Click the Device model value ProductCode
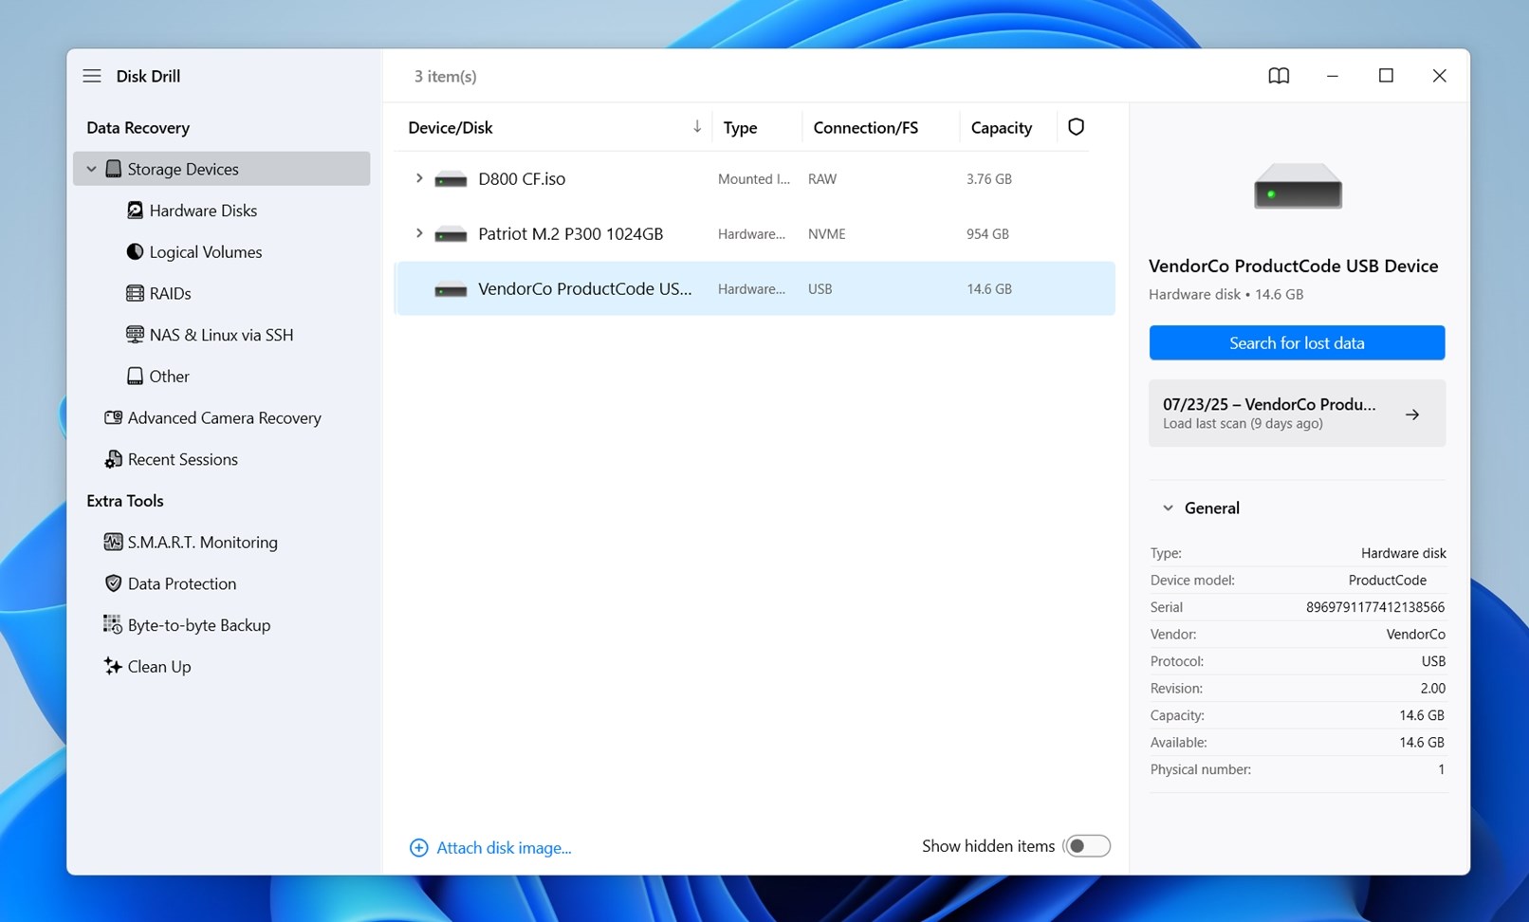Viewport: 1529px width, 922px height. [x=1387, y=581]
